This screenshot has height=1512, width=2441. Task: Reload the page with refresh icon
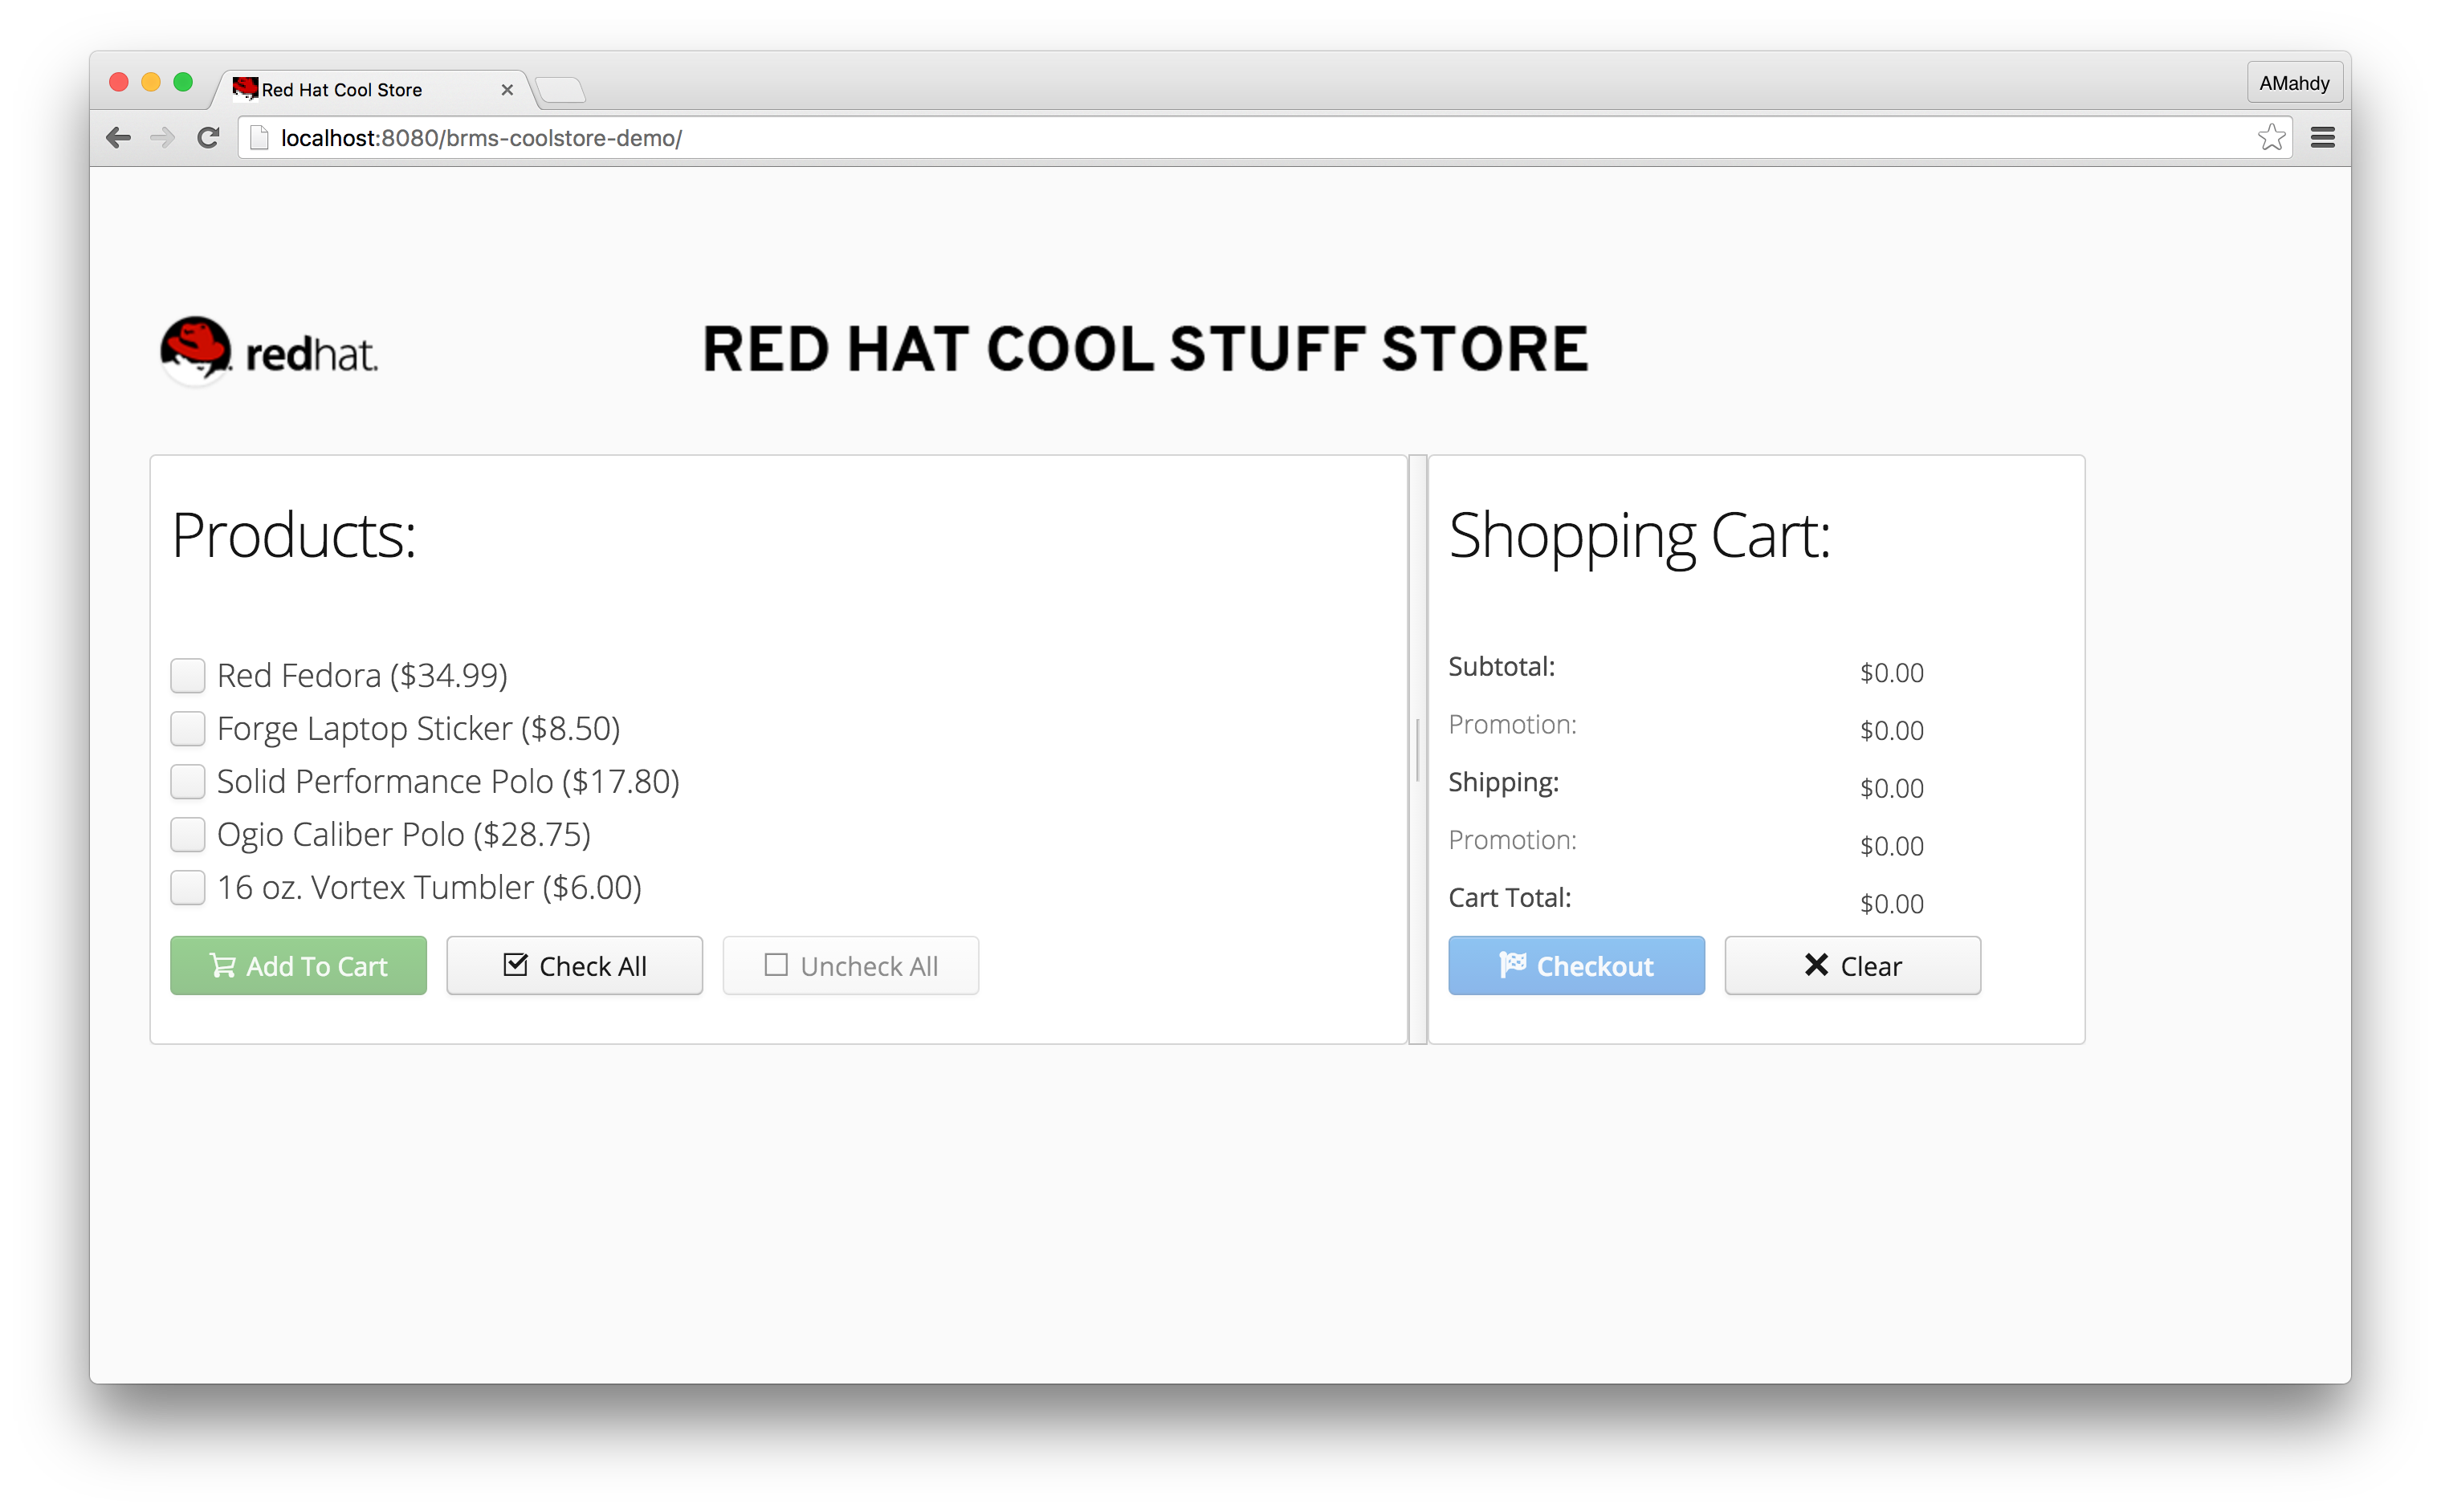coord(208,138)
